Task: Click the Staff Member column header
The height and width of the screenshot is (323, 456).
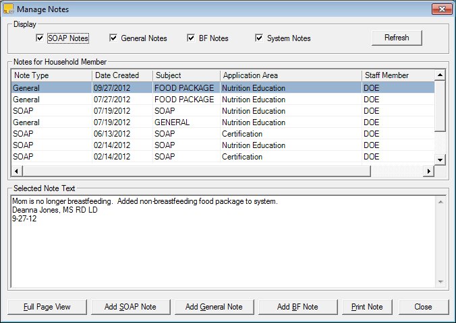Action: [398, 75]
